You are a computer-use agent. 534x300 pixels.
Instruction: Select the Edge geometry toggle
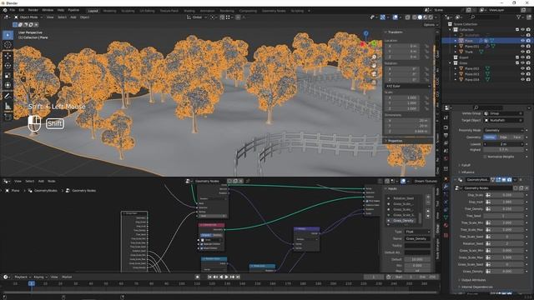(503, 137)
